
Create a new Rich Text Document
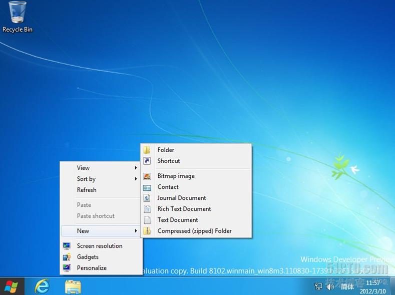click(x=196, y=209)
